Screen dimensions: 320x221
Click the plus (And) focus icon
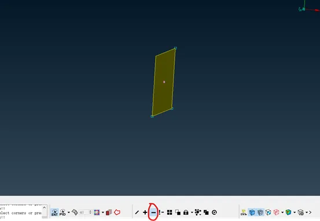click(x=145, y=212)
